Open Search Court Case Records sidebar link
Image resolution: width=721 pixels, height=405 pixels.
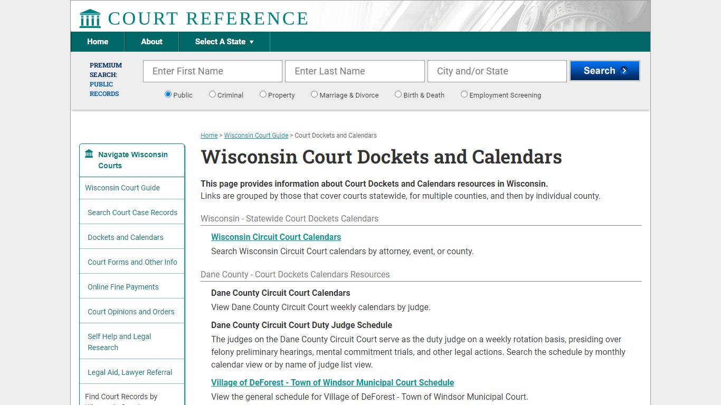[132, 213]
